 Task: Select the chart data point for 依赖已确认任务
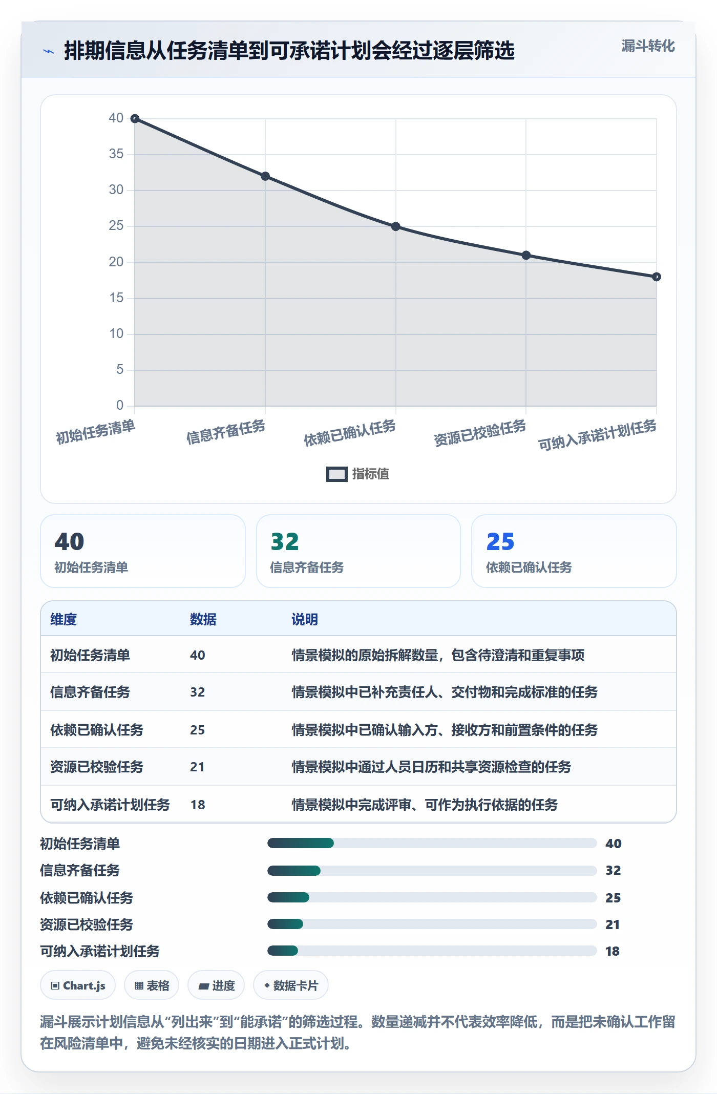click(396, 226)
